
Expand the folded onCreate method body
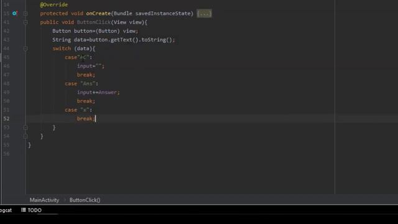[25, 14]
